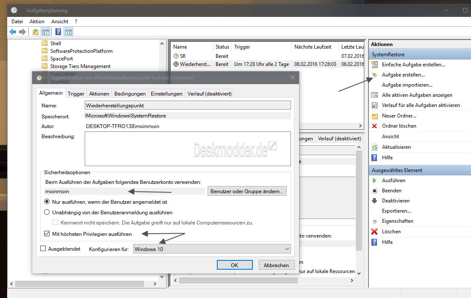Image resolution: width=471 pixels, height=298 pixels.
Task: Click the Hilfe icon under SystemRestore actions
Action: (x=374, y=157)
